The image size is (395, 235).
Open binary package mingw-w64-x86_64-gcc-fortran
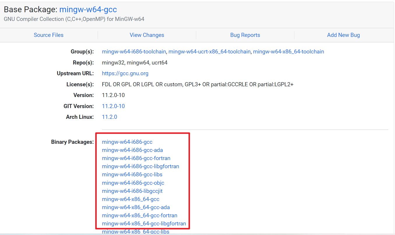[140, 216]
